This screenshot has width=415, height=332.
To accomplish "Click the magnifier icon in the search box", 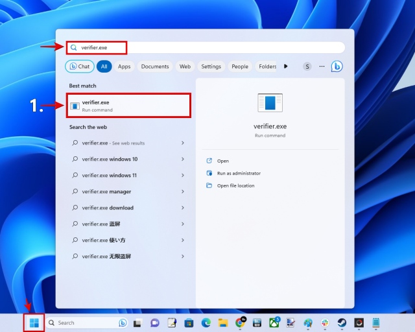I will pos(73,47).
